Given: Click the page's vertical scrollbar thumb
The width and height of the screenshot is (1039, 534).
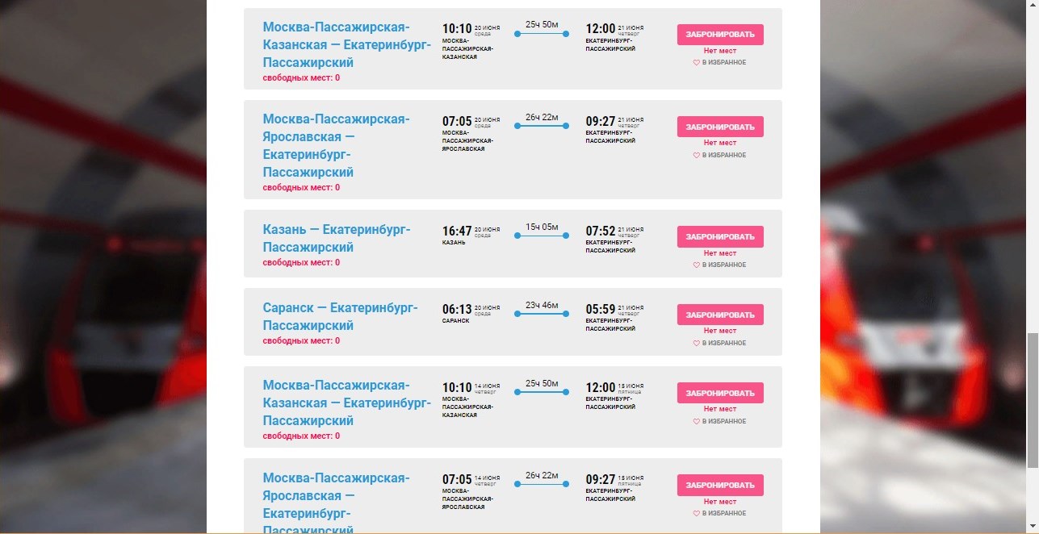Looking at the screenshot, I should (x=1032, y=399).
